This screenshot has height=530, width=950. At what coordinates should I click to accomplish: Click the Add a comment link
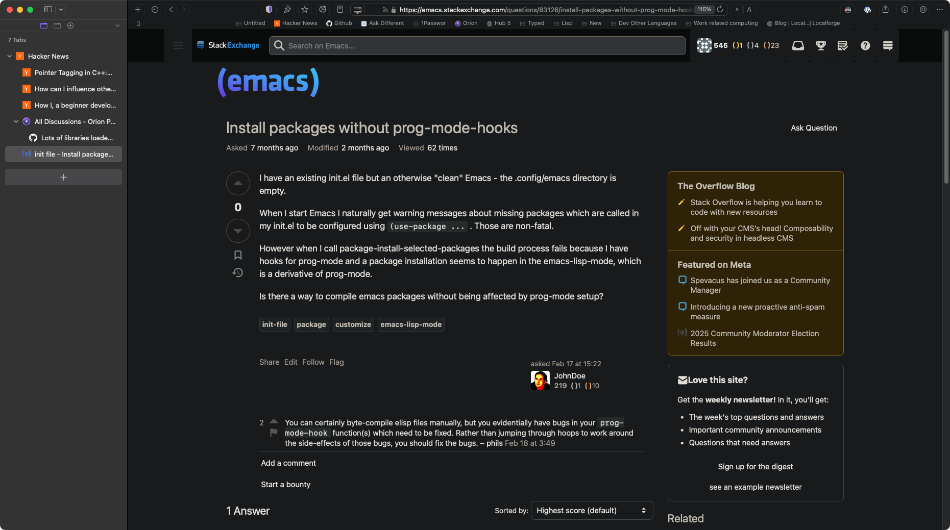288,463
